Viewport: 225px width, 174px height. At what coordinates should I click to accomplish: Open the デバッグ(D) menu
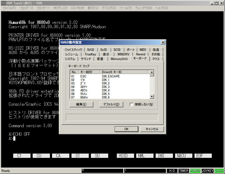tap(109, 8)
